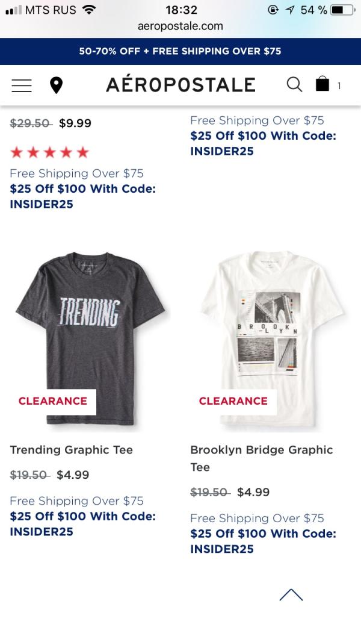The image size is (361, 642).
Task: Select the Trending Graphic Tee title
Action: click(x=71, y=450)
